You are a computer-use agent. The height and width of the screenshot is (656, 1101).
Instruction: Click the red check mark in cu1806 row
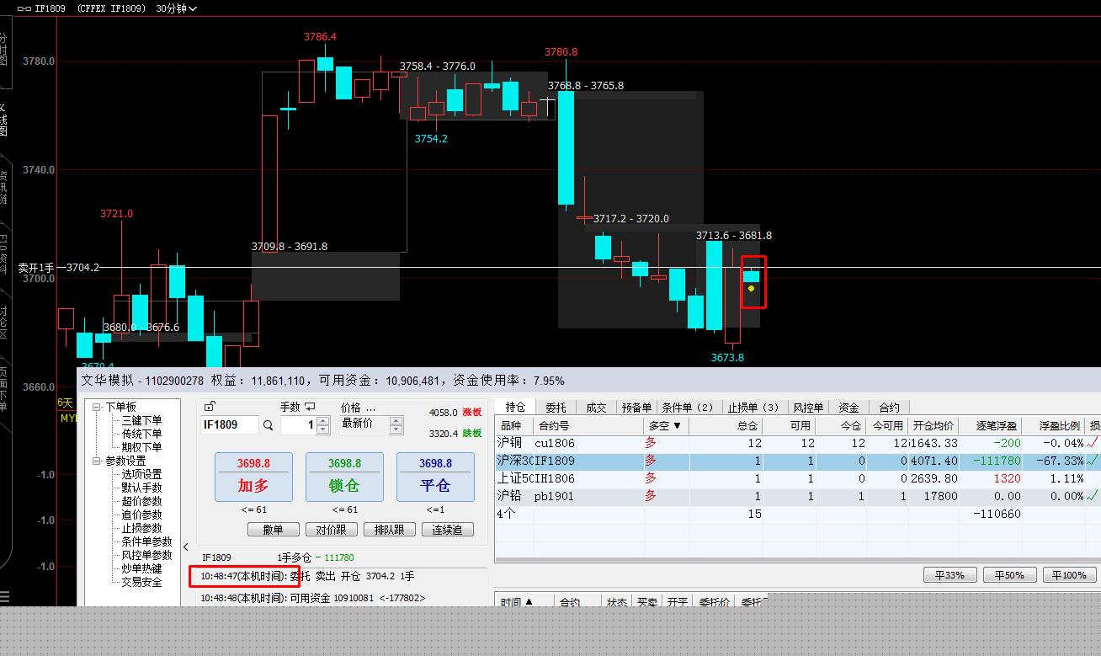click(1093, 443)
